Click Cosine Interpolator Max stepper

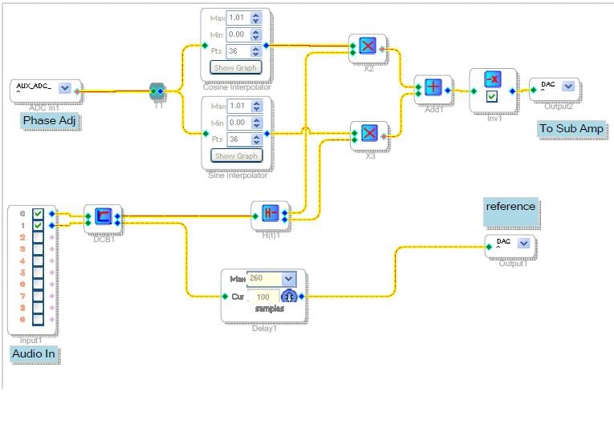click(256, 18)
